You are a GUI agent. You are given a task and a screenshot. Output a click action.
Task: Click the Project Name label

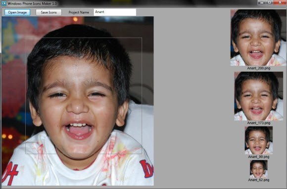click(79, 12)
